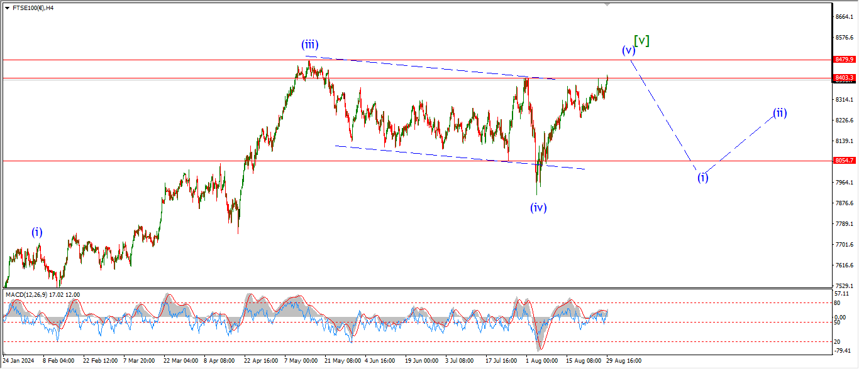859x369 pixels.
Task: Select the blue (v) label near the top
Action: (x=628, y=50)
